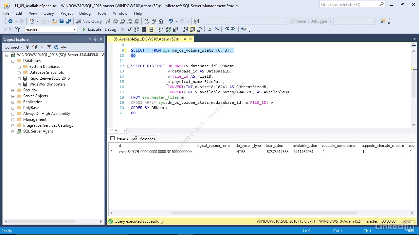Click Activity Monitor icon in top toolbar
419x235 pixels.
pos(196,21)
